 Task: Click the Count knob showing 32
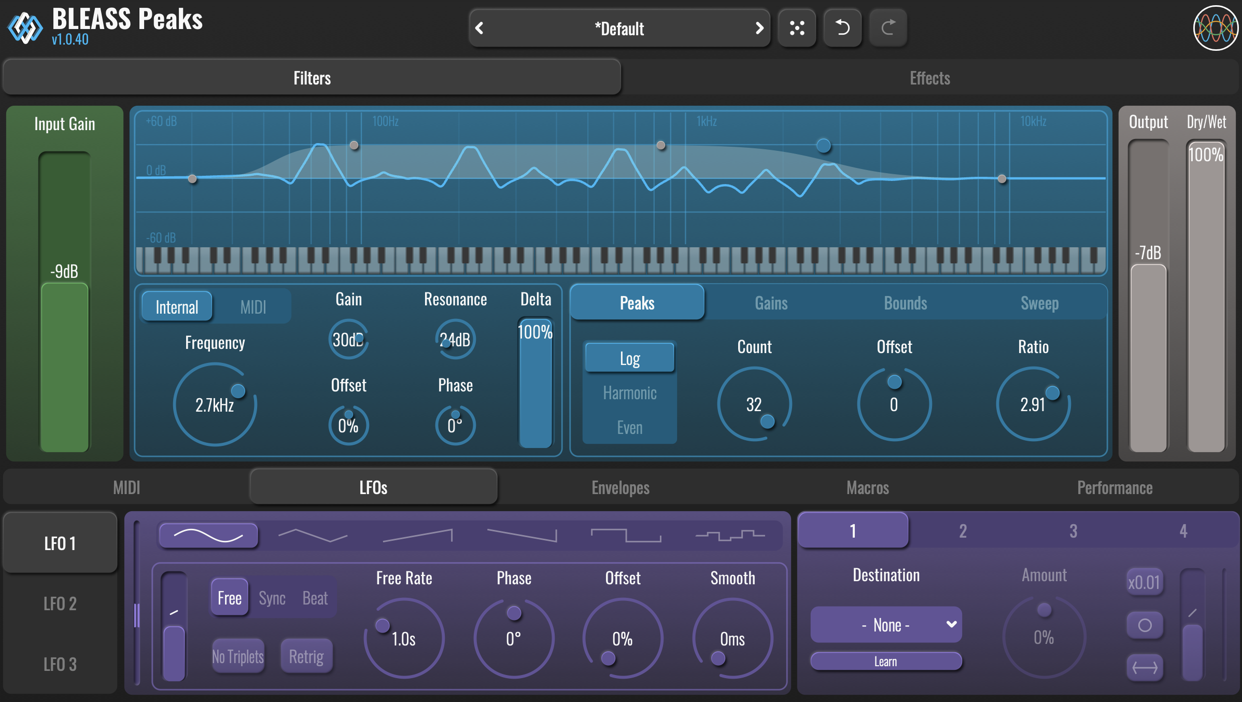(754, 404)
